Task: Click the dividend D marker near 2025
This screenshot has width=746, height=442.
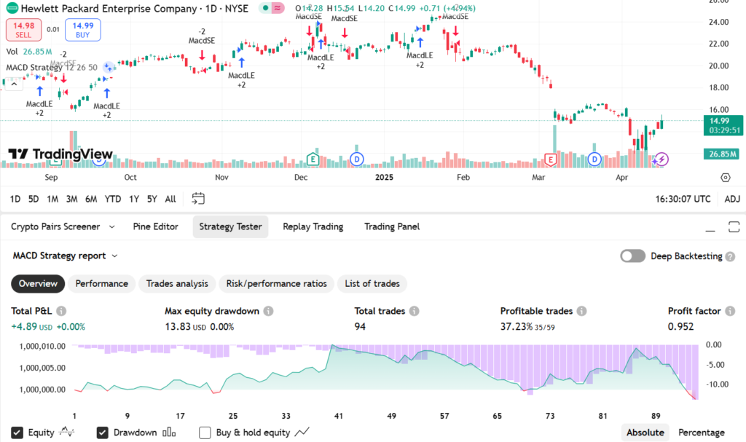Action: [x=357, y=159]
